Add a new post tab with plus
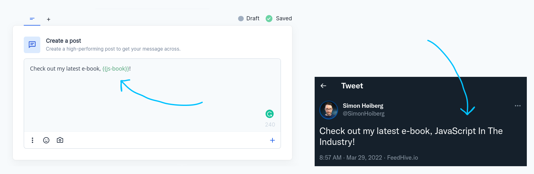This screenshot has width=534, height=174. tap(48, 19)
